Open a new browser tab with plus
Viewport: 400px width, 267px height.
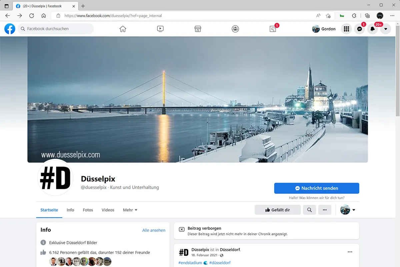click(83, 6)
